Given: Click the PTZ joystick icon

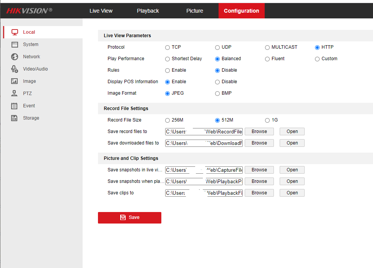Looking at the screenshot, I should click(x=15, y=94).
